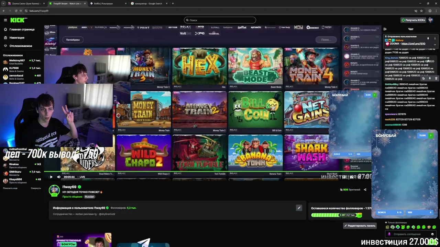Click the Отправить сообщение chat input

pyautogui.click(x=411, y=234)
